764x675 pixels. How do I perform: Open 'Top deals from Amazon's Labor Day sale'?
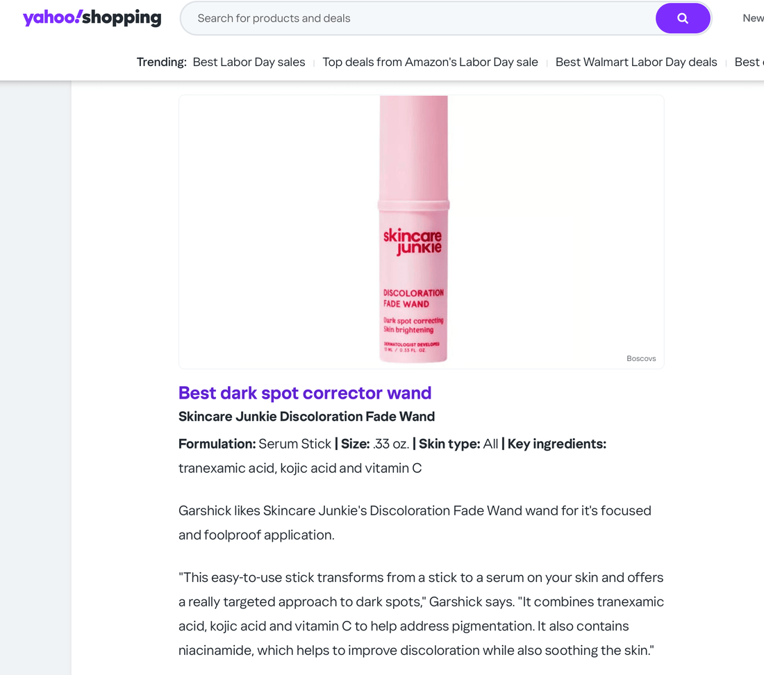(x=430, y=62)
